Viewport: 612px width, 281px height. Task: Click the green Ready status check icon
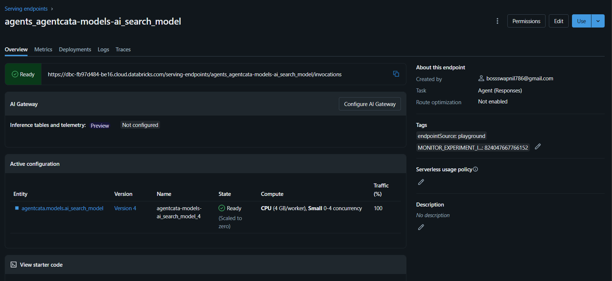point(15,74)
